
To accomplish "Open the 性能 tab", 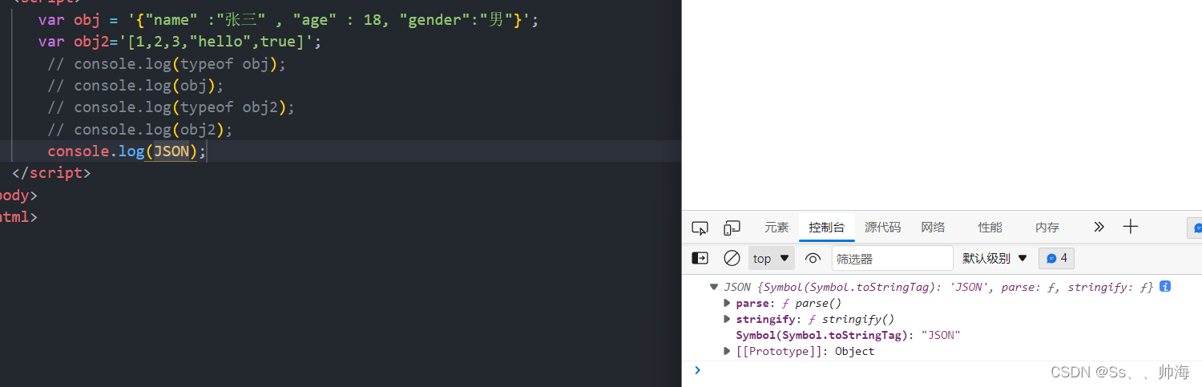I will point(990,228).
